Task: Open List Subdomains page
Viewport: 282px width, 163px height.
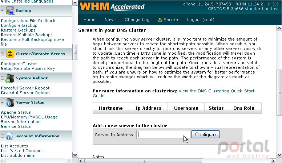Action: [x=18, y=155]
